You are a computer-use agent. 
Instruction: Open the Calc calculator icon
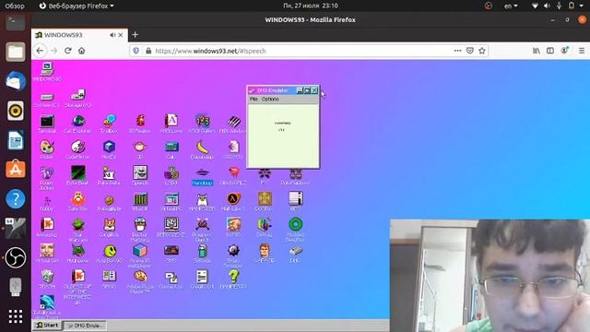(x=171, y=147)
